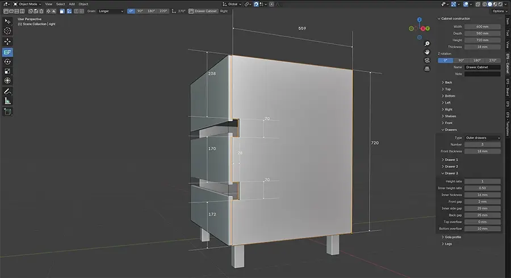This screenshot has width=511, height=278.
Task: Click the pan hand viewport icon
Action: coord(426,52)
